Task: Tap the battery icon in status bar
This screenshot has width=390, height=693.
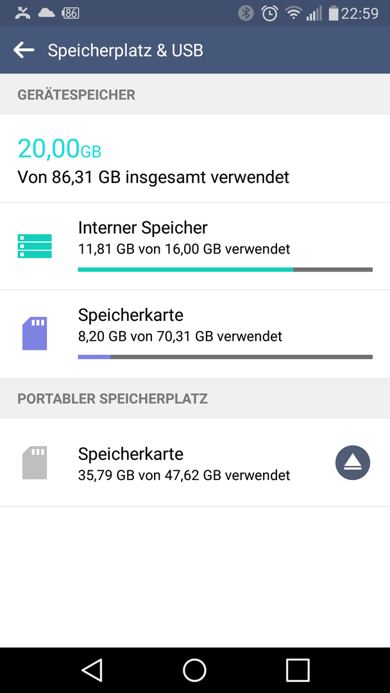Action: point(334,13)
